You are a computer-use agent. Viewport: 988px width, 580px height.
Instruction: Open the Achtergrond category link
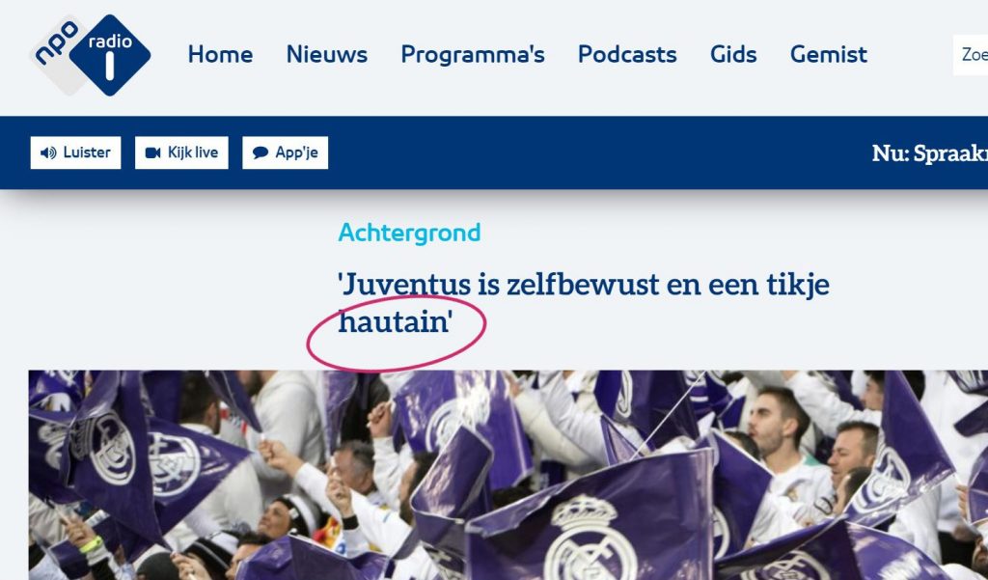[410, 232]
